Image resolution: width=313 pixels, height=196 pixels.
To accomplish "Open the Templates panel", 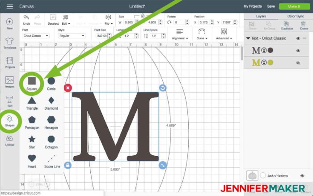I will pos(9,43).
